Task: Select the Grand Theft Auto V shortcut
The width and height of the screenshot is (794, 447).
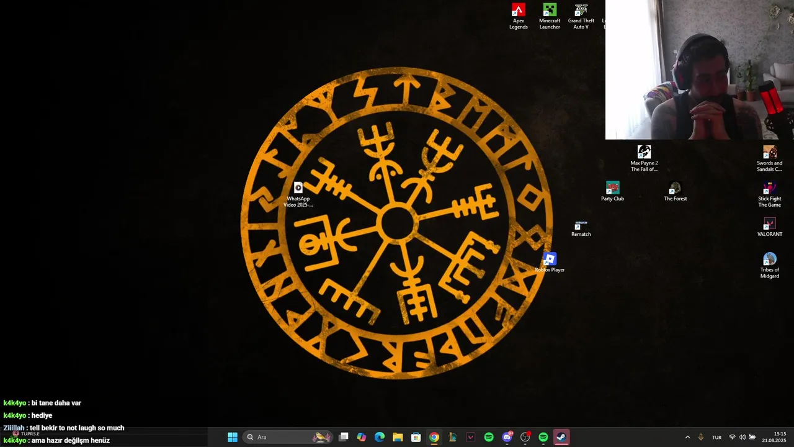Action: (581, 16)
